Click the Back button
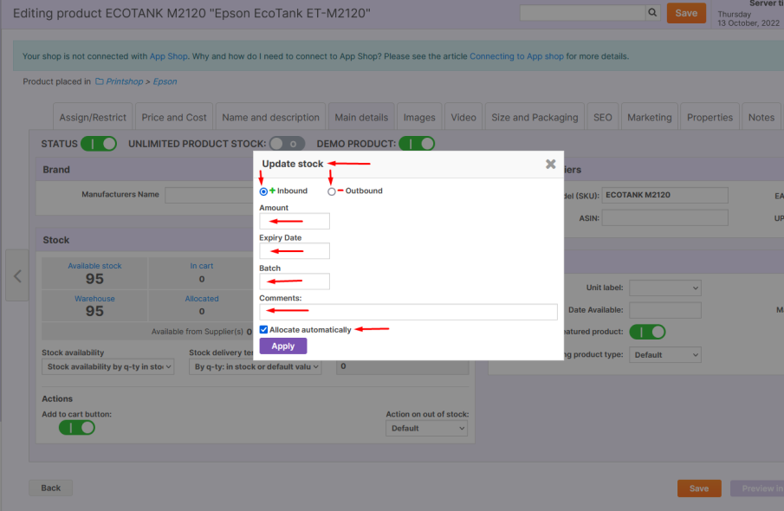Screen dimensions: 784x511 50,488
